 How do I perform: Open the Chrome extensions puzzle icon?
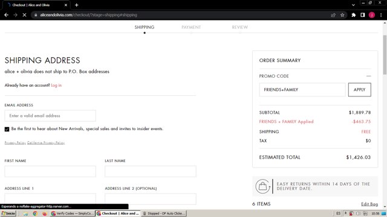pyautogui.click(x=353, y=15)
